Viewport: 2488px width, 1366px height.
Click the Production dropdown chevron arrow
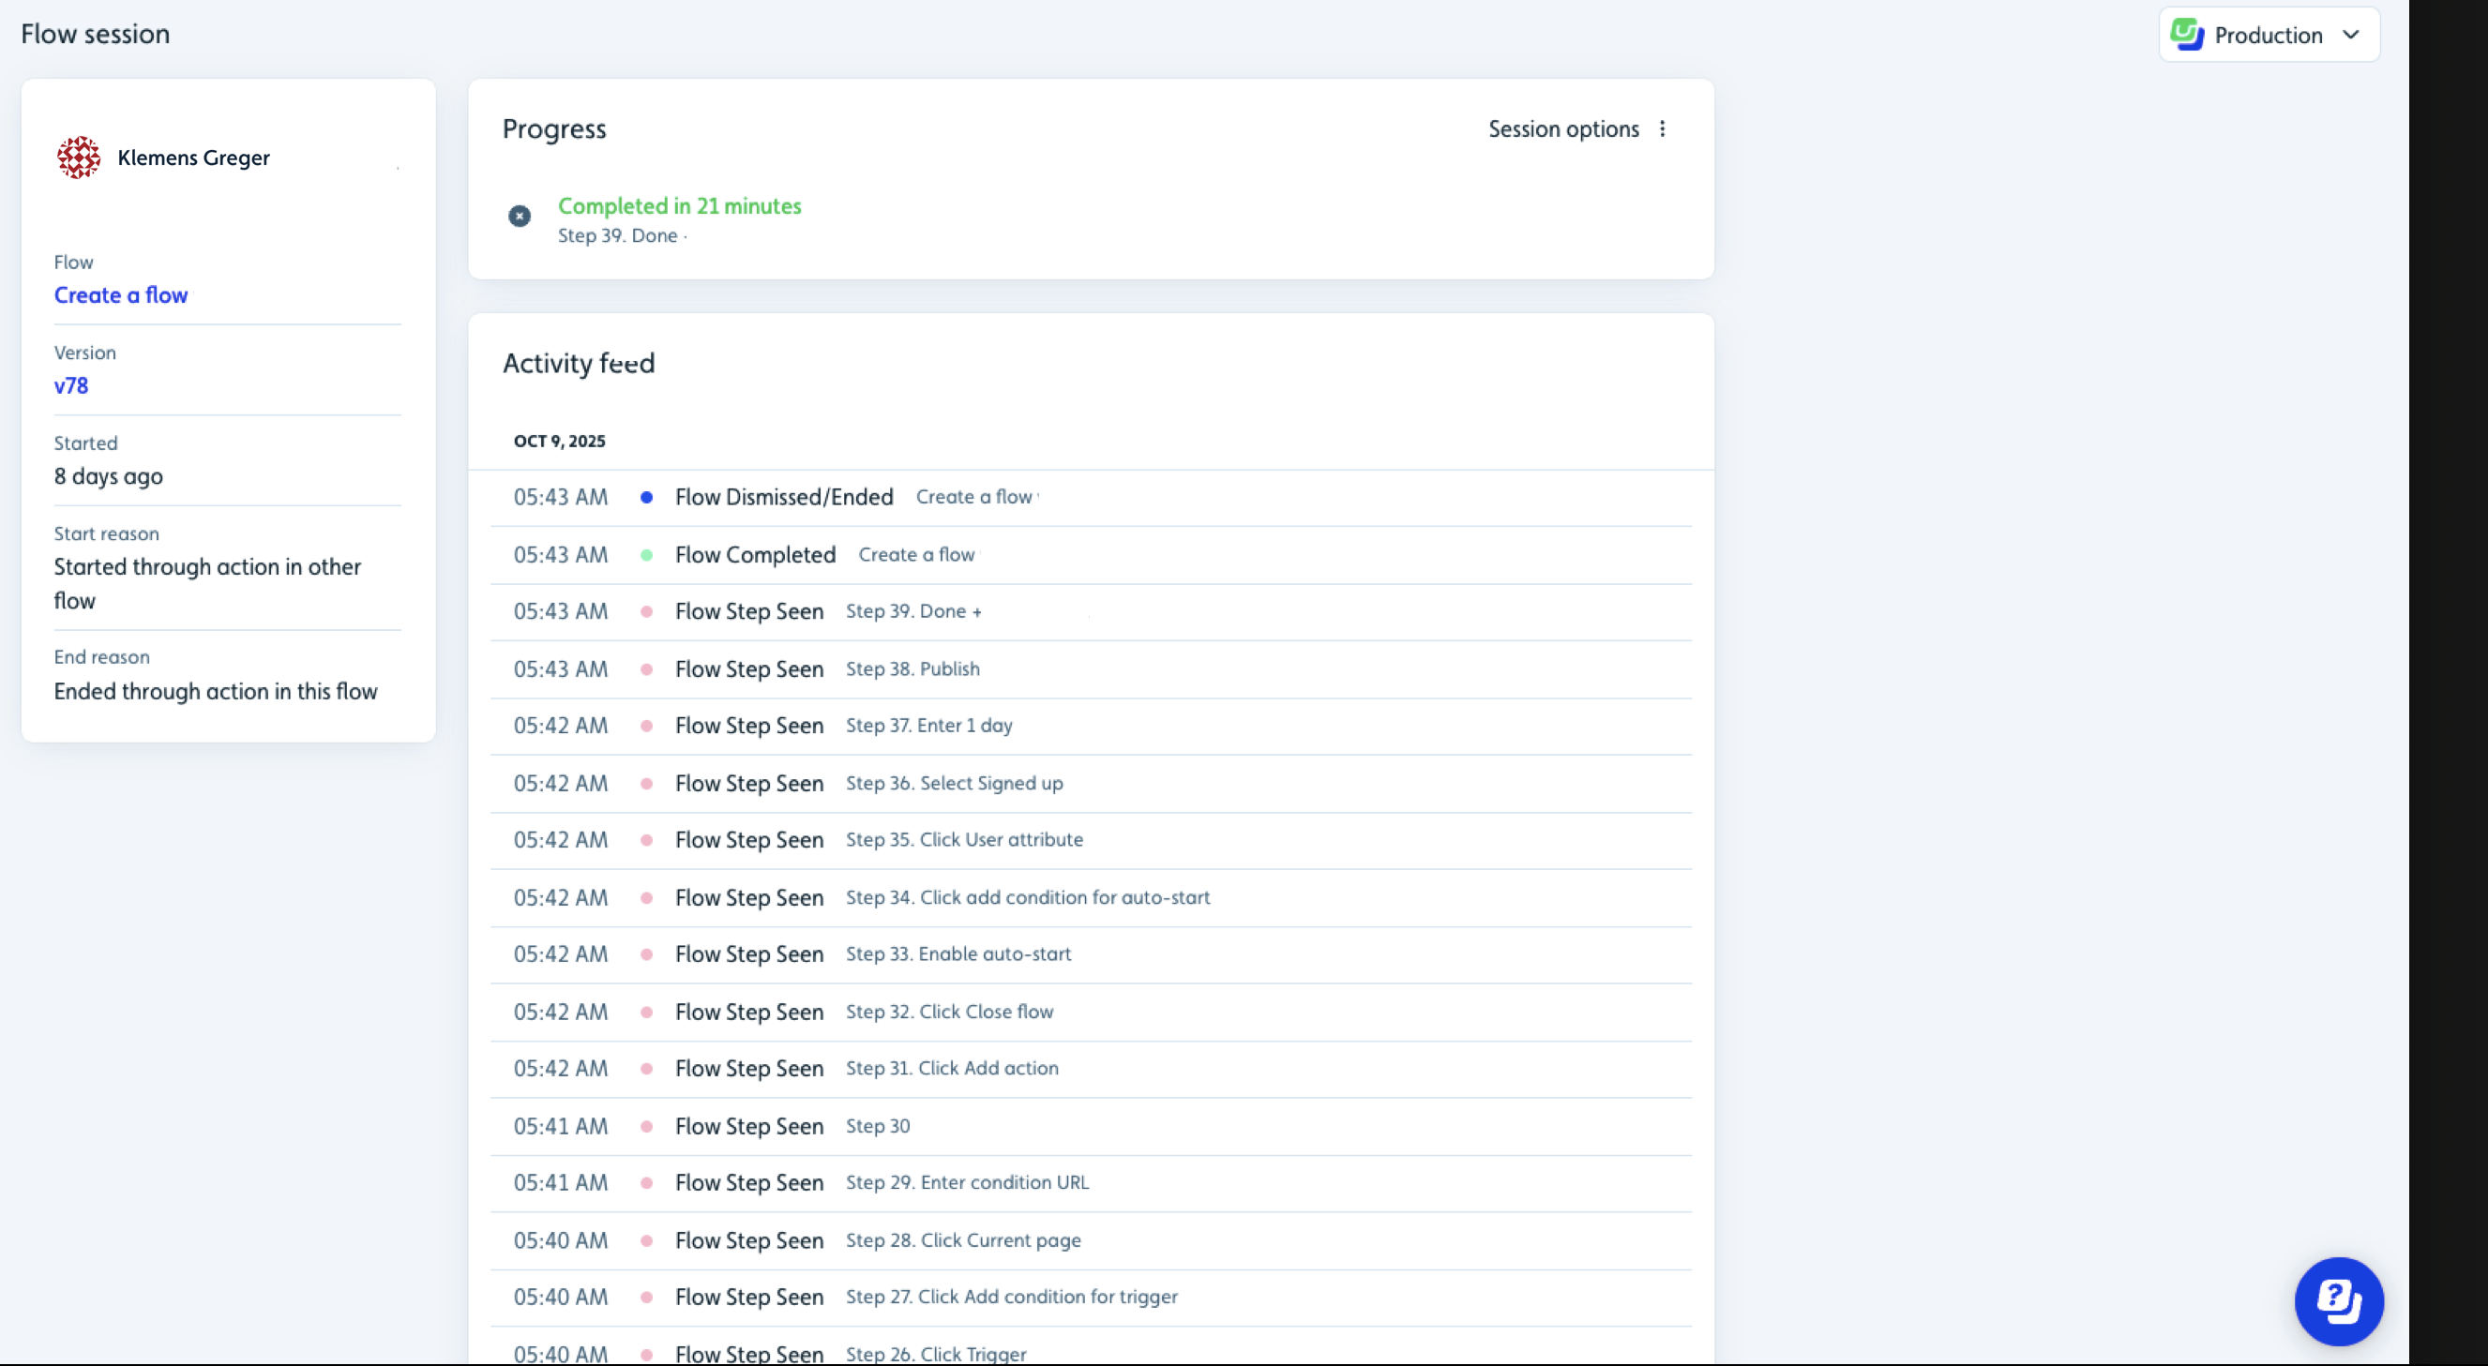tap(2351, 36)
